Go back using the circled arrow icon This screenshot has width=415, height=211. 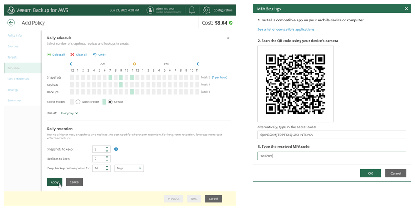click(x=11, y=23)
